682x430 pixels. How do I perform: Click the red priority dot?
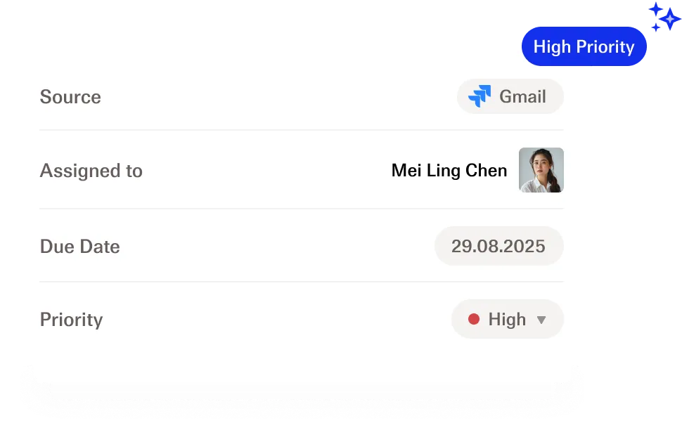tap(474, 319)
